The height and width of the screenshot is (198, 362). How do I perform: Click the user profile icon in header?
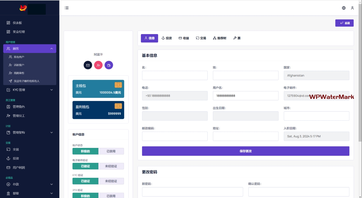(352, 8)
